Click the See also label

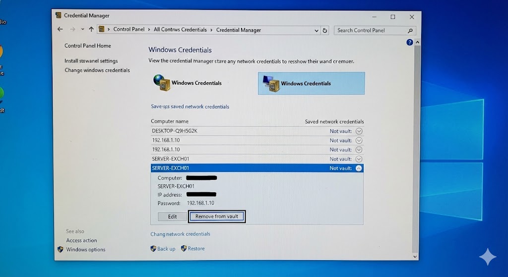coord(75,231)
